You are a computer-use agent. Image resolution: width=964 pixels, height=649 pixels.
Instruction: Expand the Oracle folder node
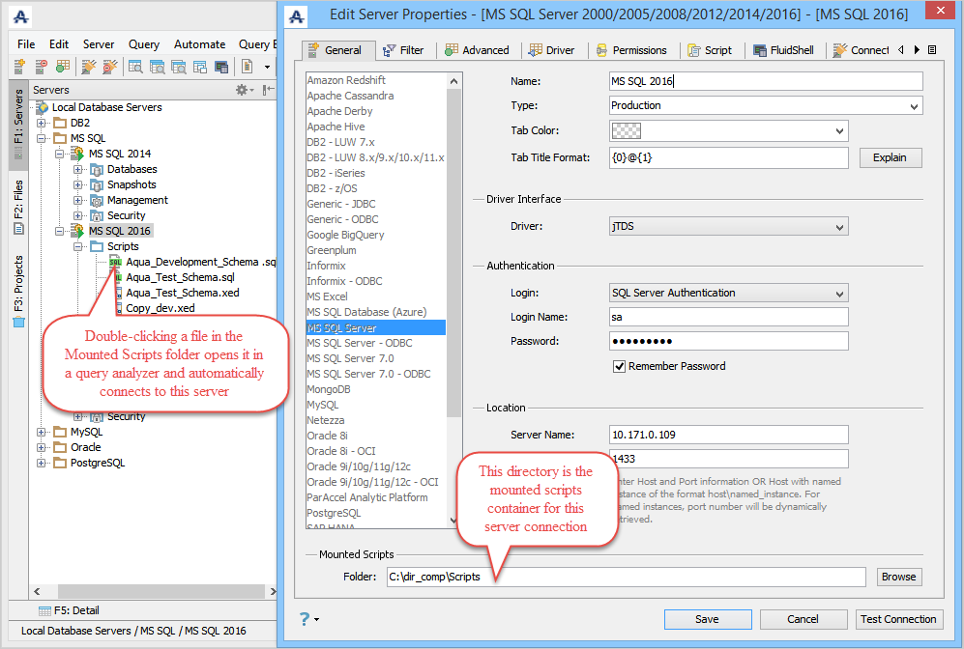42,447
